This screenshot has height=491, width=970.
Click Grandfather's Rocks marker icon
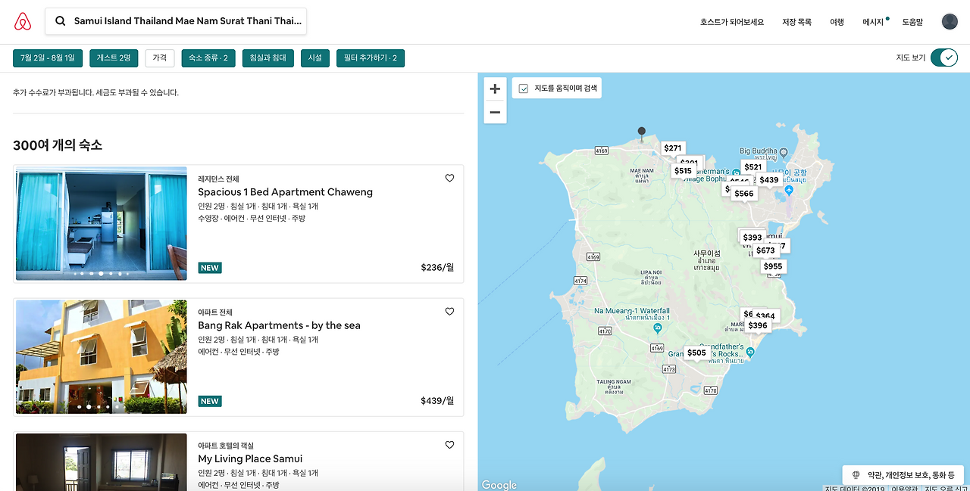749,352
